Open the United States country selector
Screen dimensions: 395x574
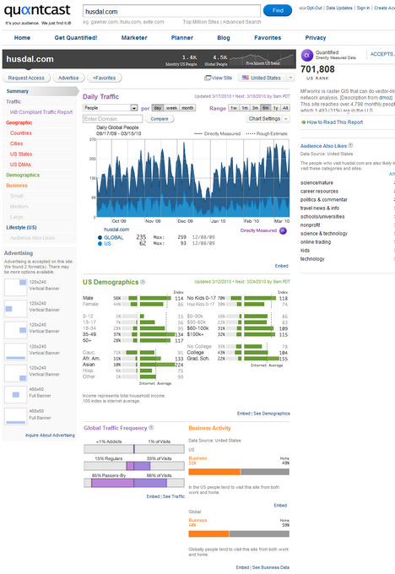tap(266, 78)
